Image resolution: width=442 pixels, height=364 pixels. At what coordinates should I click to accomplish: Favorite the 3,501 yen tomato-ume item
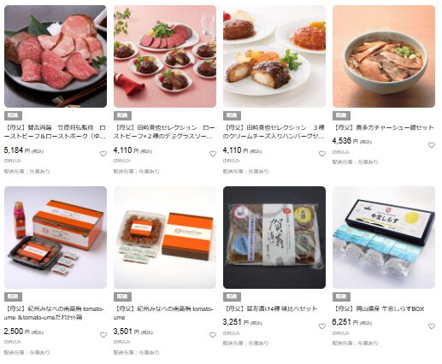[x=213, y=335]
